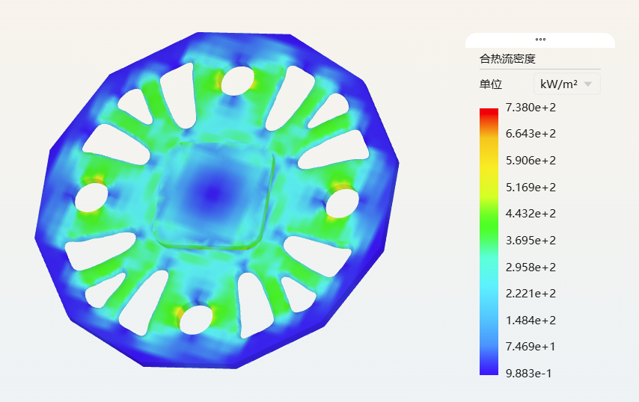Open the kW/m² unit dropdown

pos(566,84)
